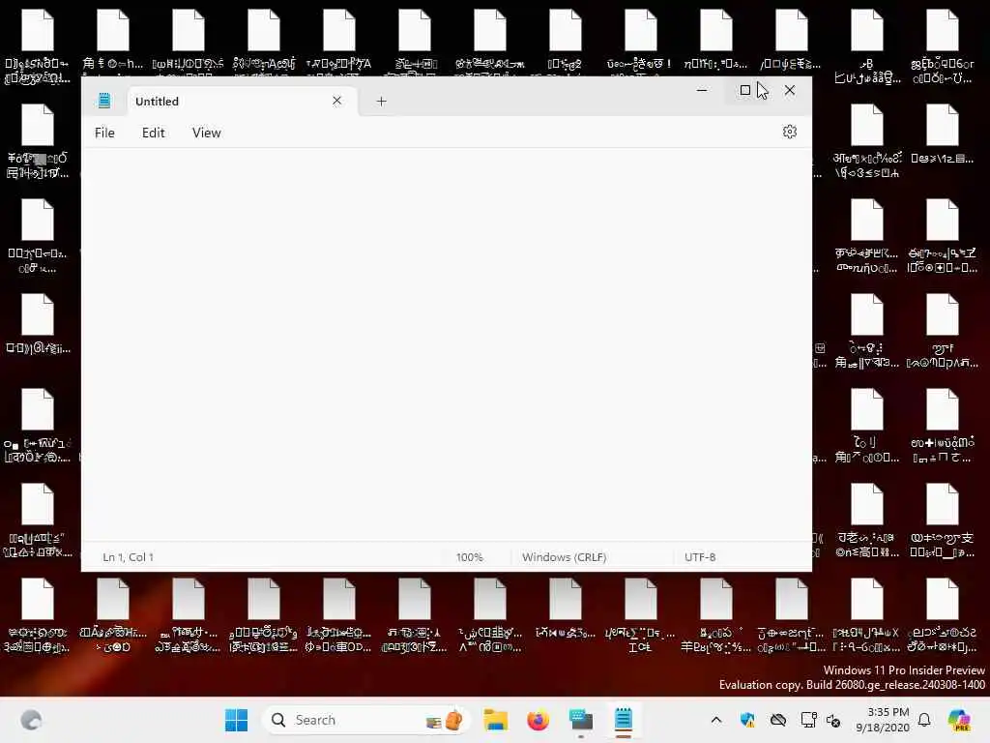Open Notepad settings gear icon
990x743 pixels.
tap(790, 132)
